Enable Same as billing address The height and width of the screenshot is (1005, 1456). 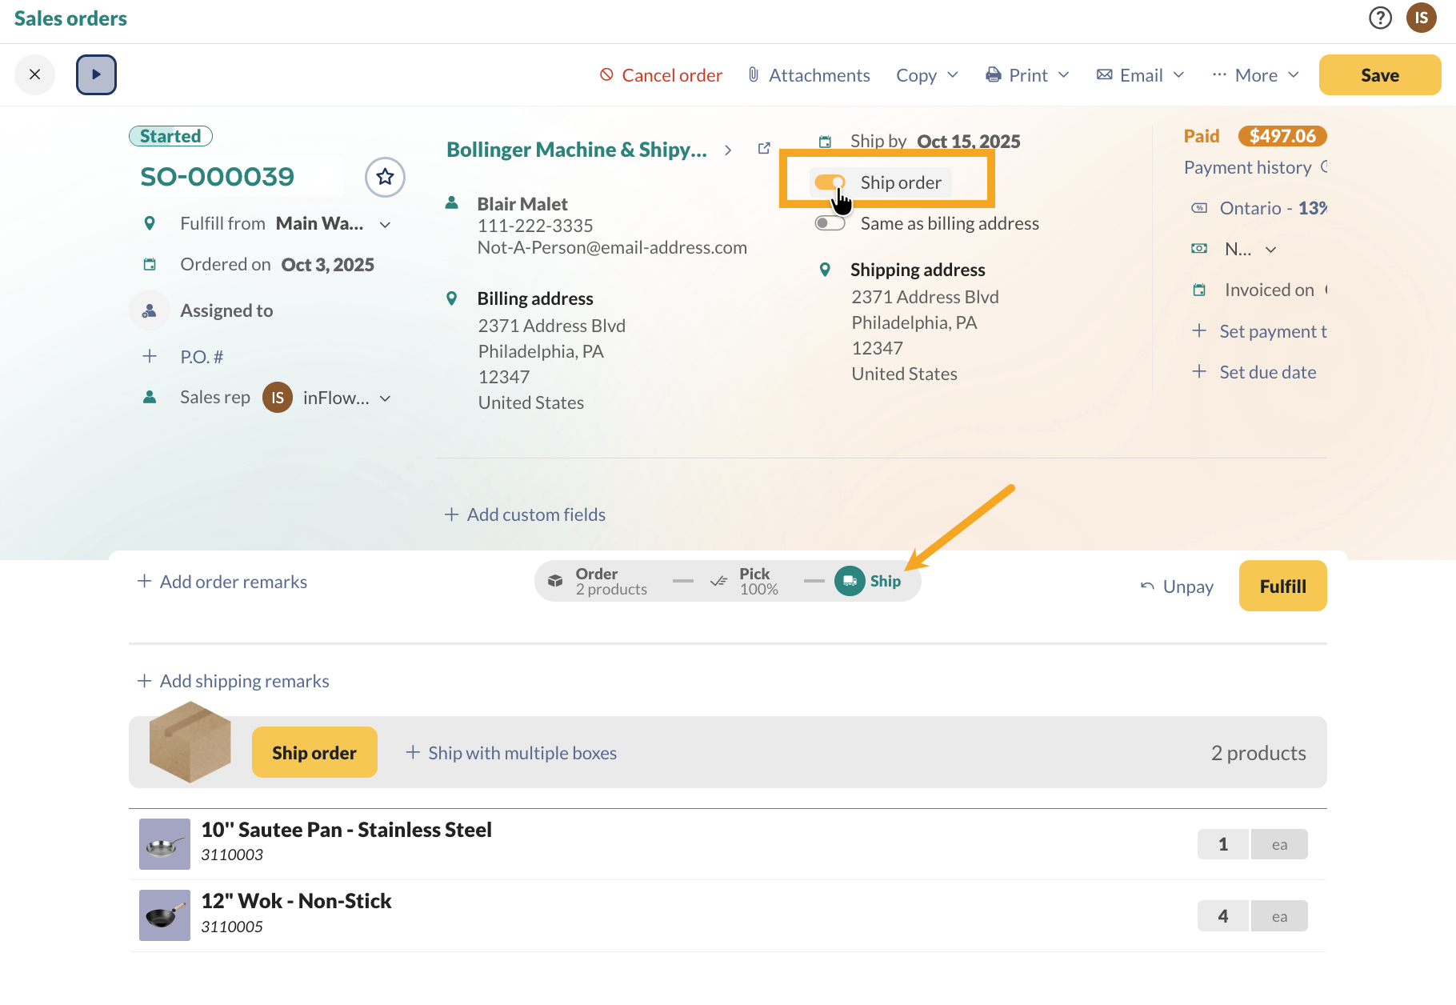coord(830,223)
